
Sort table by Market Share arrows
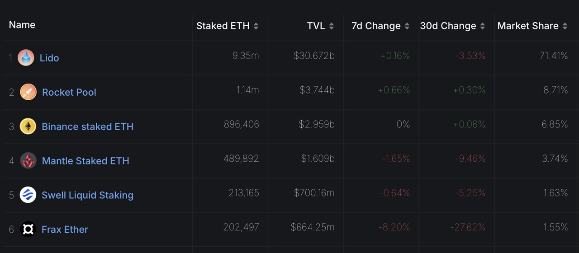[x=565, y=26]
